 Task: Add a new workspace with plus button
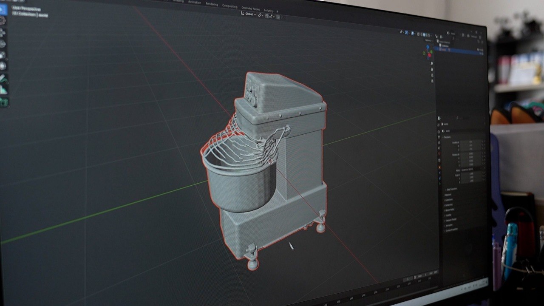pos(278,11)
